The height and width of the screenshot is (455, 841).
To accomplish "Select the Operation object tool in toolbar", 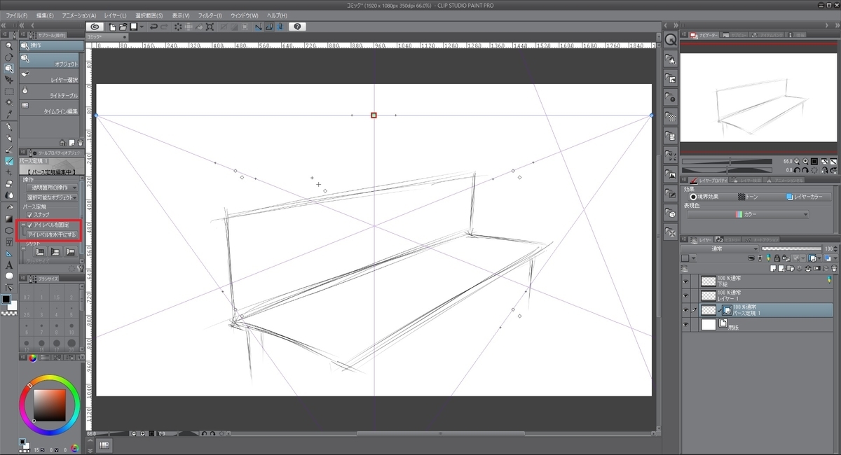I will (9, 69).
